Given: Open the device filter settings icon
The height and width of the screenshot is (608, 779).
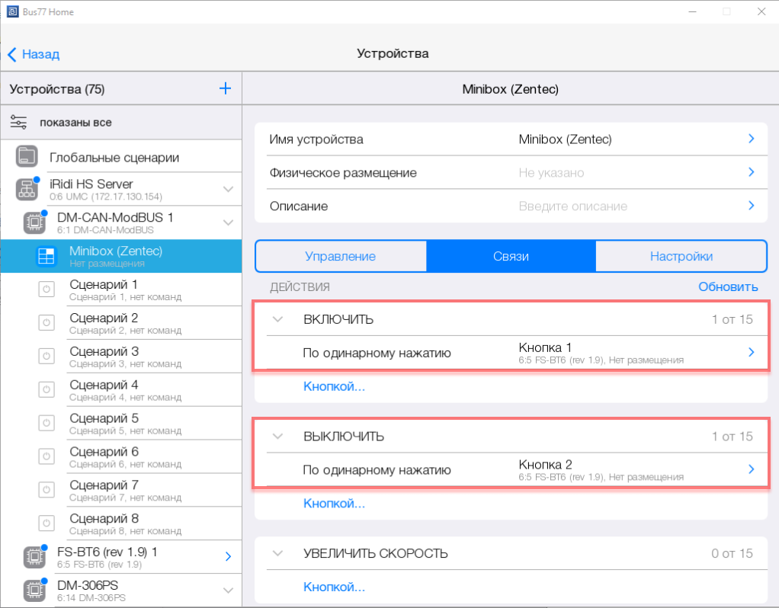Looking at the screenshot, I should click(19, 122).
